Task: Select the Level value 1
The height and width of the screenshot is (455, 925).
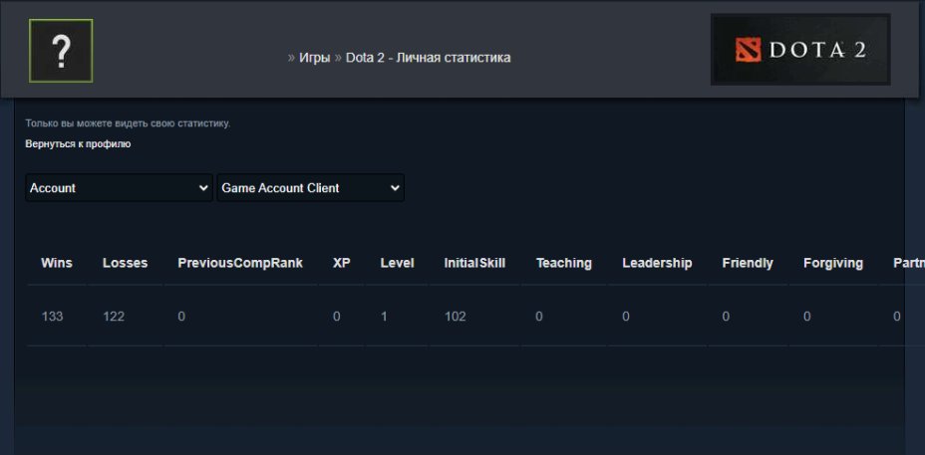Action: (x=384, y=317)
